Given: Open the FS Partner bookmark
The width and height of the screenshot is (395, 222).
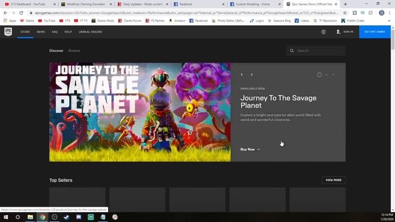Looking at the screenshot, I should (155, 20).
